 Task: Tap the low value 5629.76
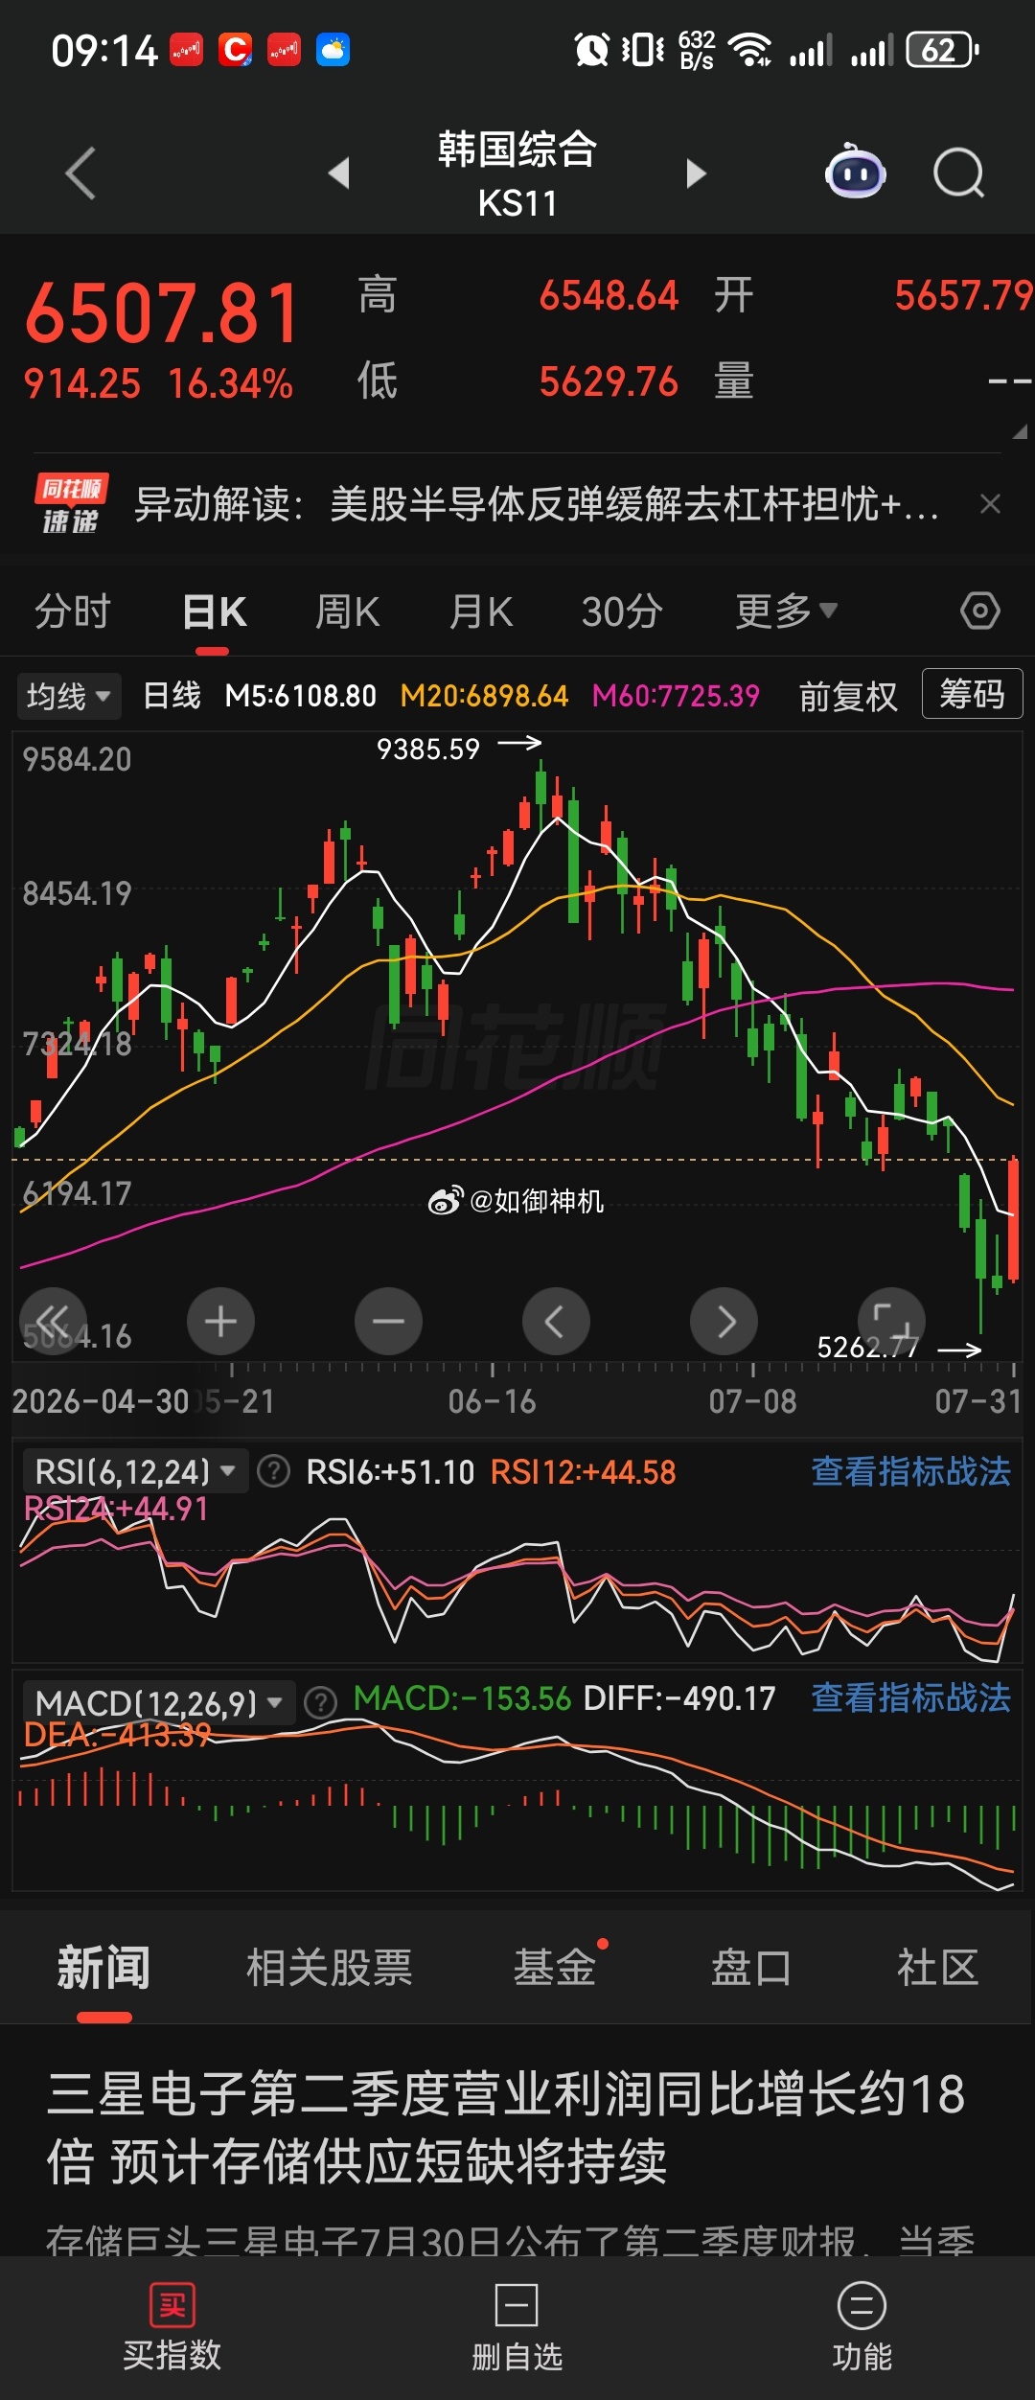coord(609,381)
